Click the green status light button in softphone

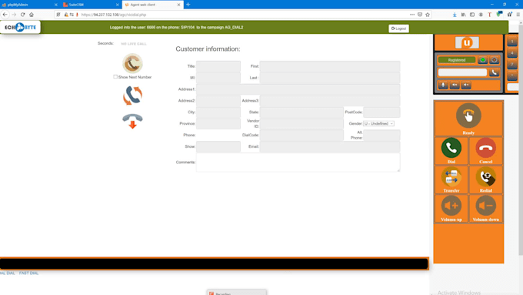482,60
